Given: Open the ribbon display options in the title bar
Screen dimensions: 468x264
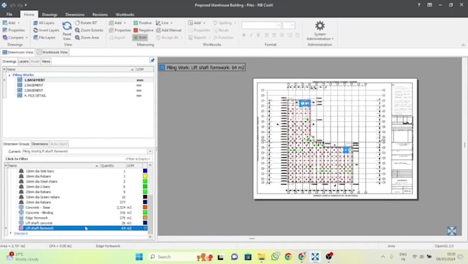Looking at the screenshot, I should point(429,5).
